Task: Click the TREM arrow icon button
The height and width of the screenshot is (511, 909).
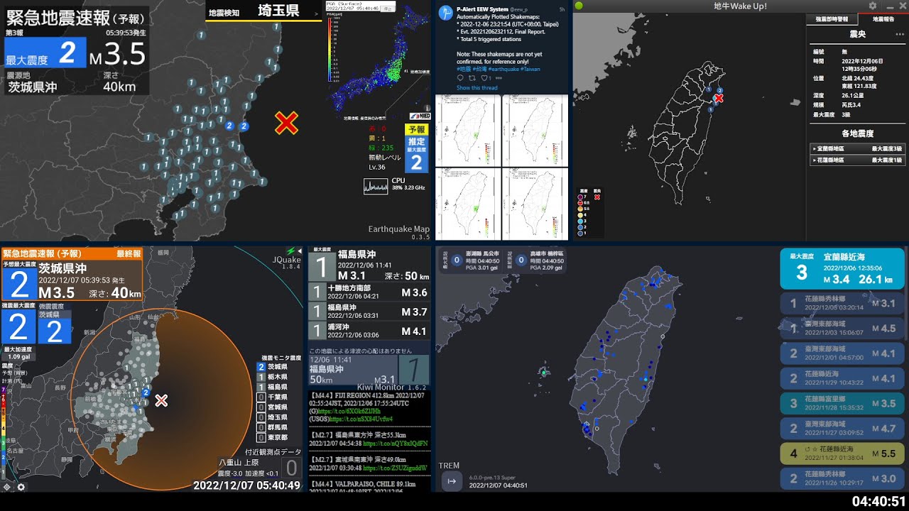Action: coord(450,482)
